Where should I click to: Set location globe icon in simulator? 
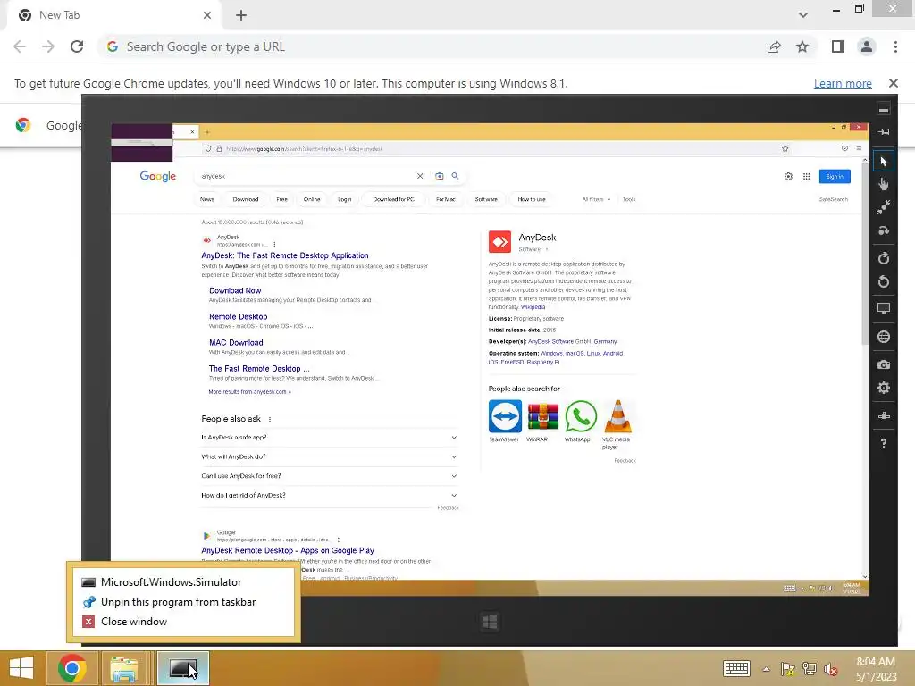[x=884, y=337]
